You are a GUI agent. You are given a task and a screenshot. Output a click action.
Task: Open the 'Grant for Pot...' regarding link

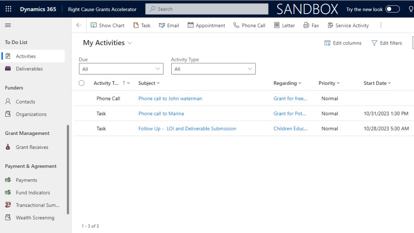(290, 114)
